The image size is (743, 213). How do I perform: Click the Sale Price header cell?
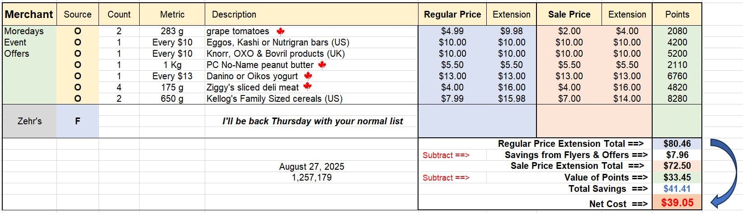[569, 14]
